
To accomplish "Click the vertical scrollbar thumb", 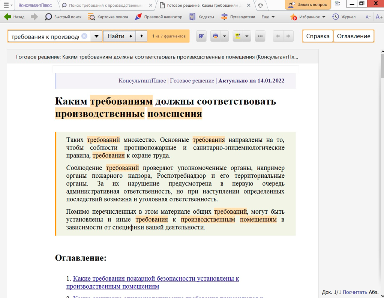I will (x=382, y=66).
